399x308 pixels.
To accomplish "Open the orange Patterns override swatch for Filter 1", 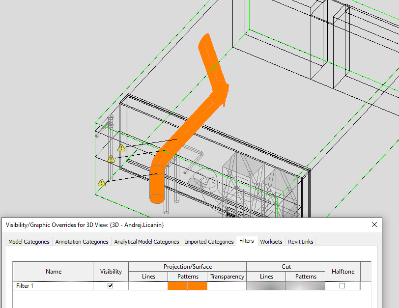I will (x=187, y=285).
